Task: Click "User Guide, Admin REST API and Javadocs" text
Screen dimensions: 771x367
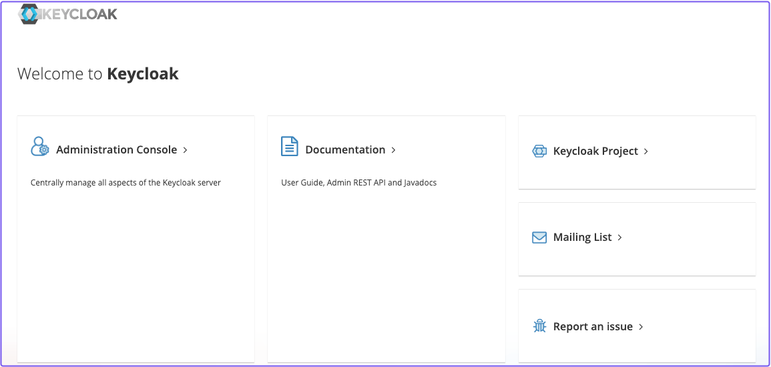Action: 359,183
